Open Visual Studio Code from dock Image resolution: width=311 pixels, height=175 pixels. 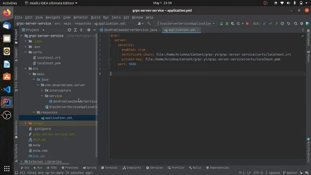point(7,89)
